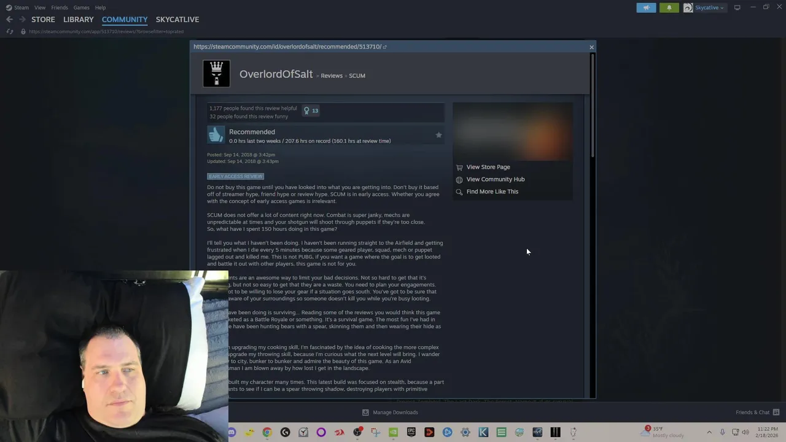Follow the SCUM breadcrumb link
786x442 pixels.
coord(357,76)
